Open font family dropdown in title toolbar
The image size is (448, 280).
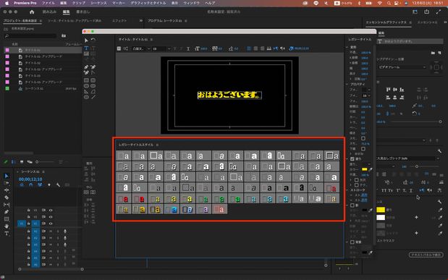[x=141, y=49]
